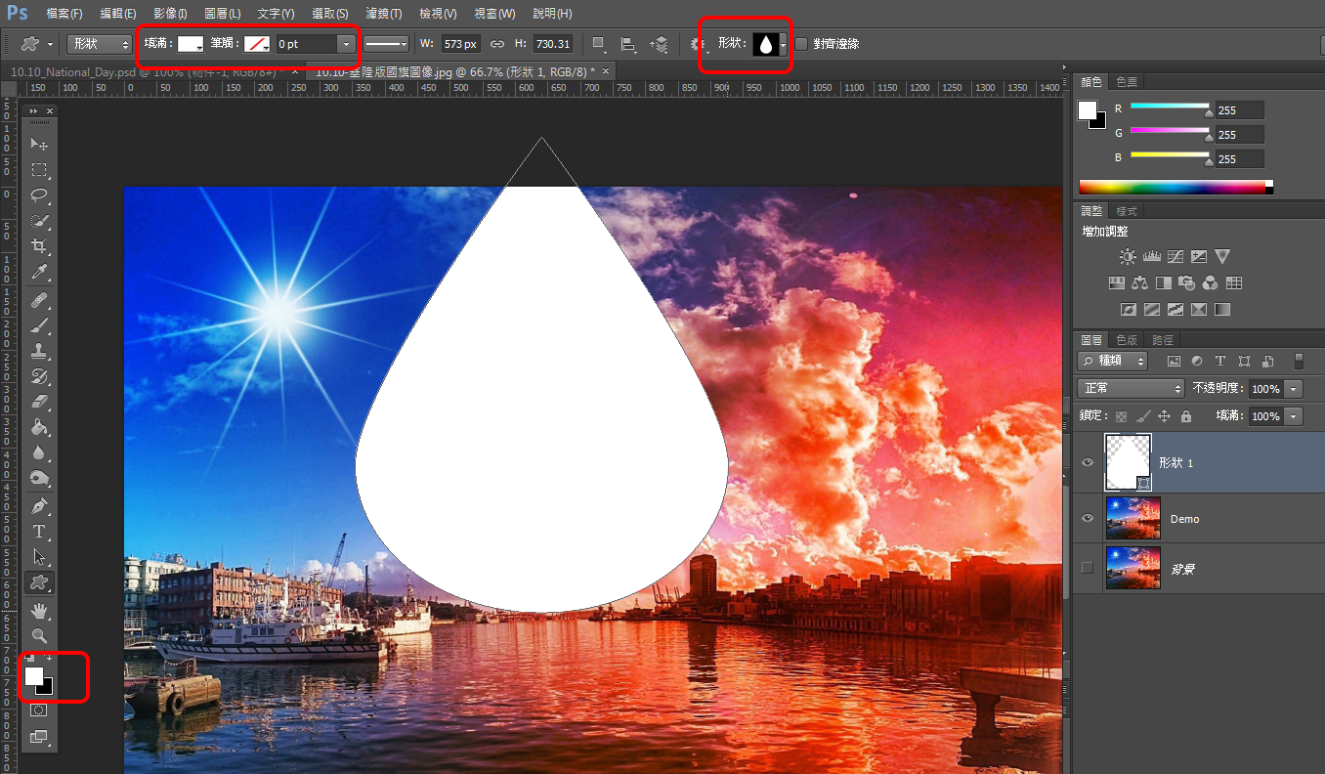
Task: Activate the Hand tool
Action: 39,611
